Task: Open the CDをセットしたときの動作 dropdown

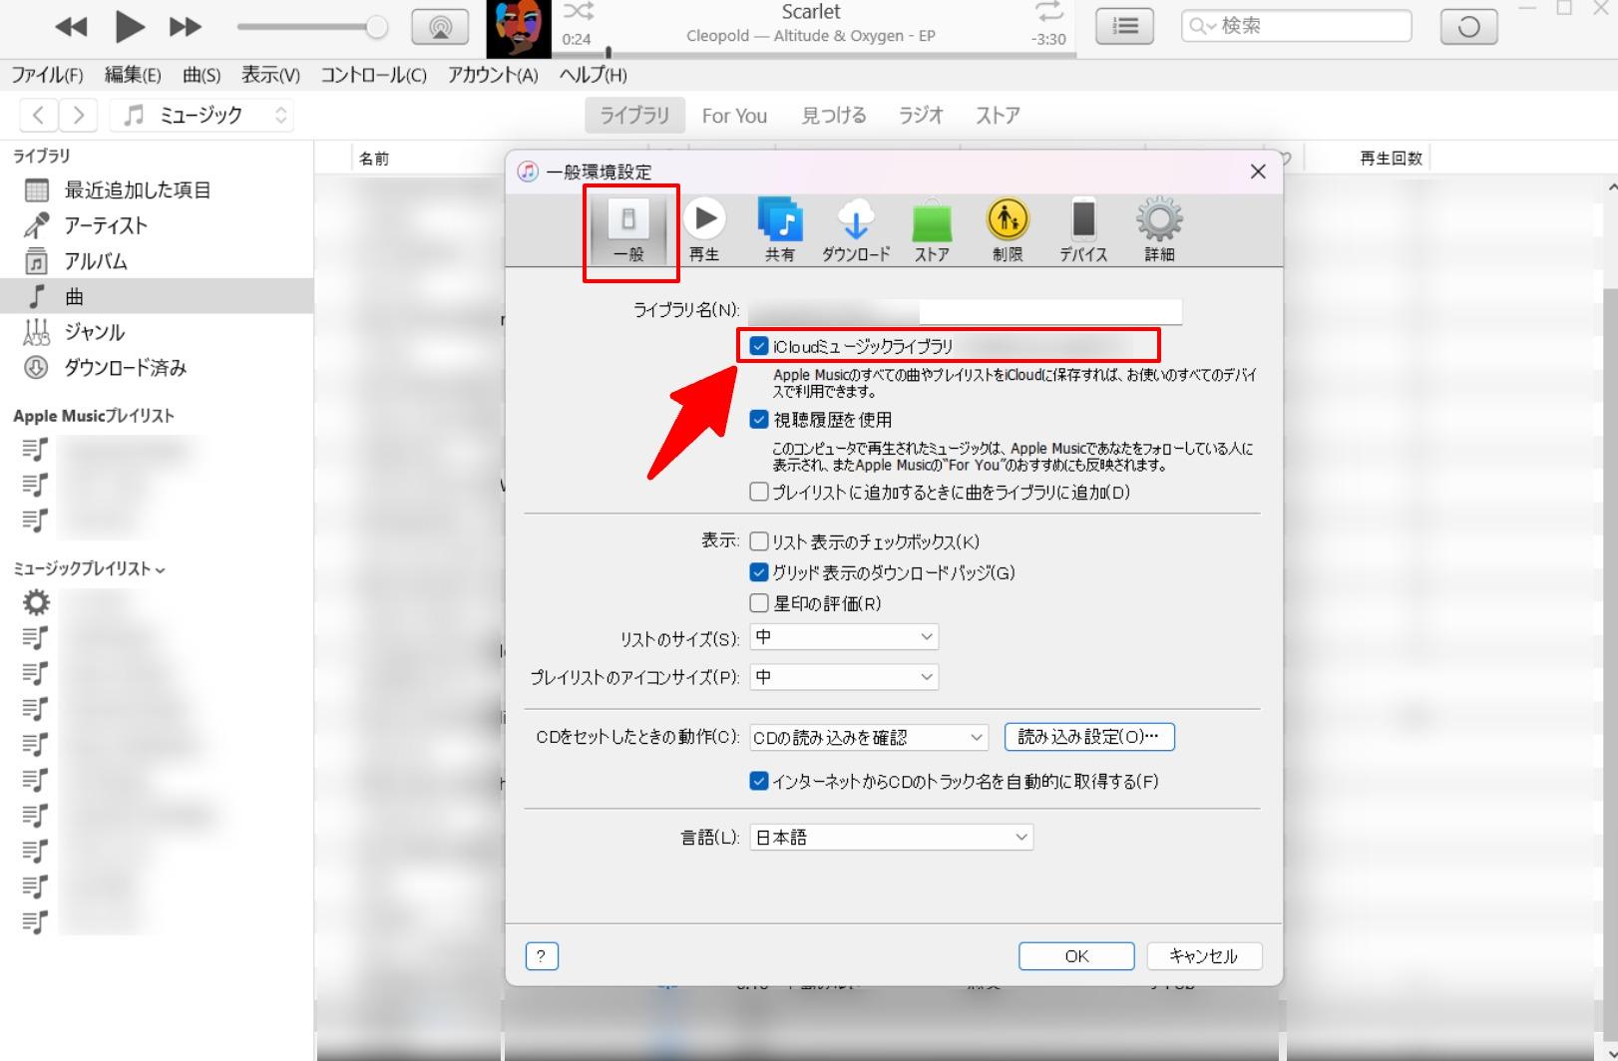Action: [x=869, y=737]
